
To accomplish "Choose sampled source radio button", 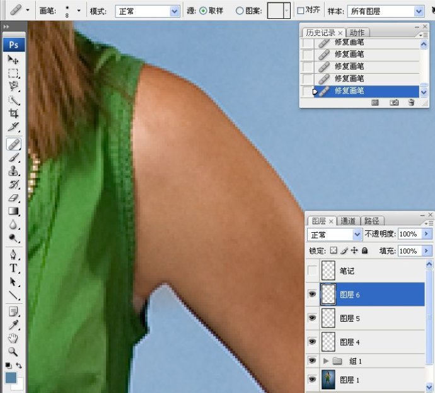I will point(204,11).
